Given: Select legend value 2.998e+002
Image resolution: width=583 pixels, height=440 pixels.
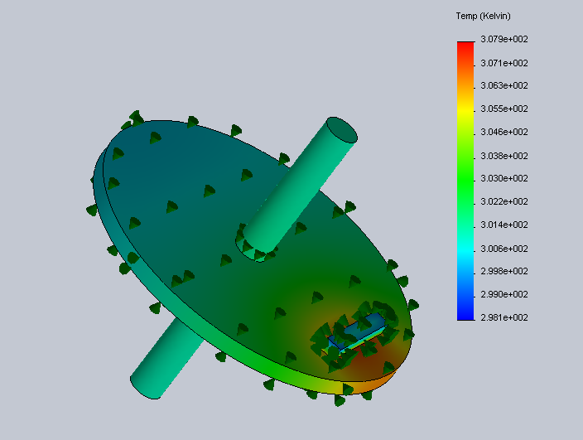Looking at the screenshot, I should [504, 271].
